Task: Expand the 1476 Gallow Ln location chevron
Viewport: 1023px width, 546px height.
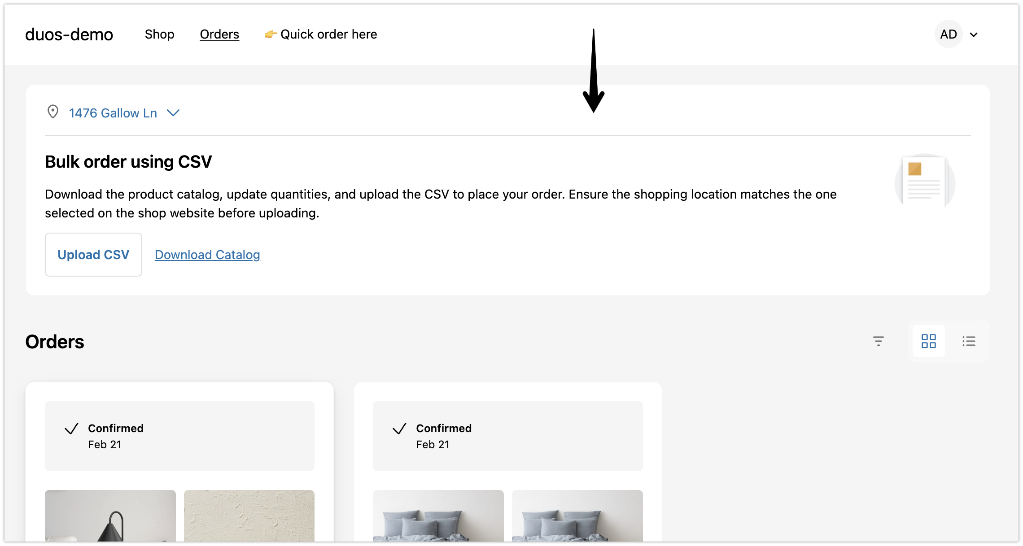Action: click(x=173, y=113)
